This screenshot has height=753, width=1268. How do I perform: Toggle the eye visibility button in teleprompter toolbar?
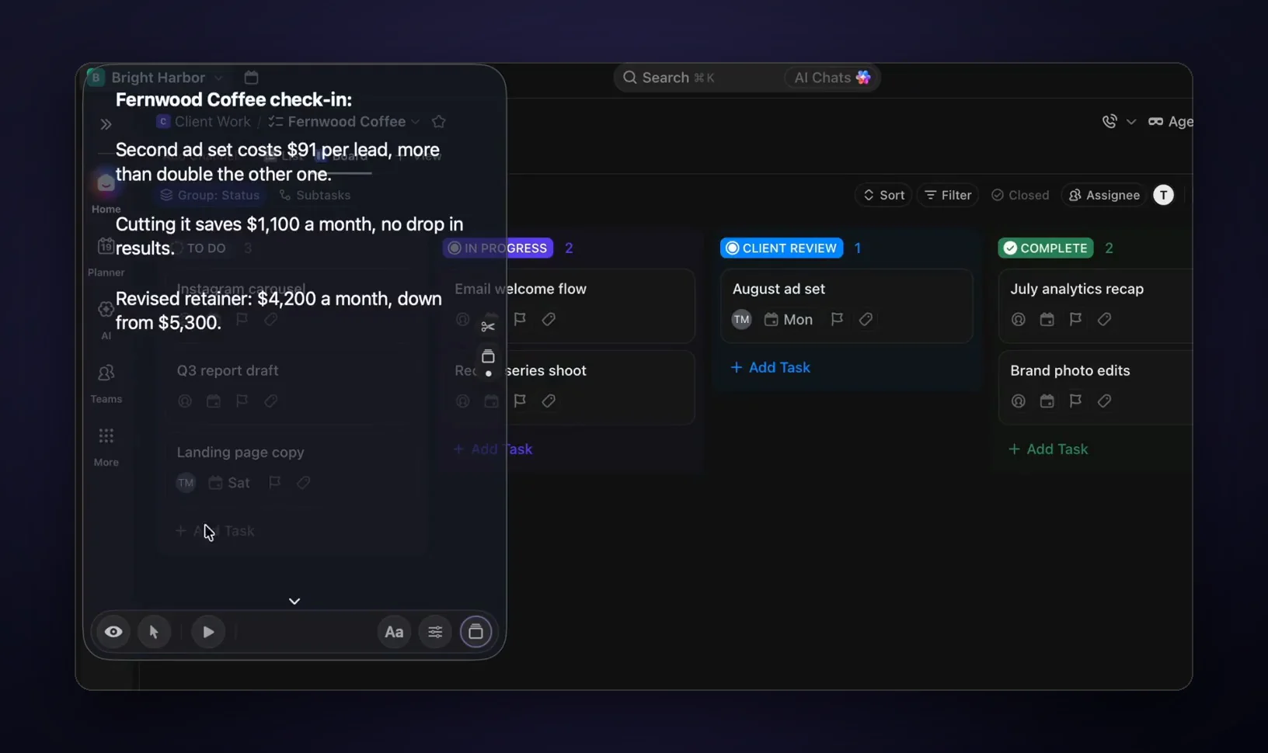tap(113, 632)
